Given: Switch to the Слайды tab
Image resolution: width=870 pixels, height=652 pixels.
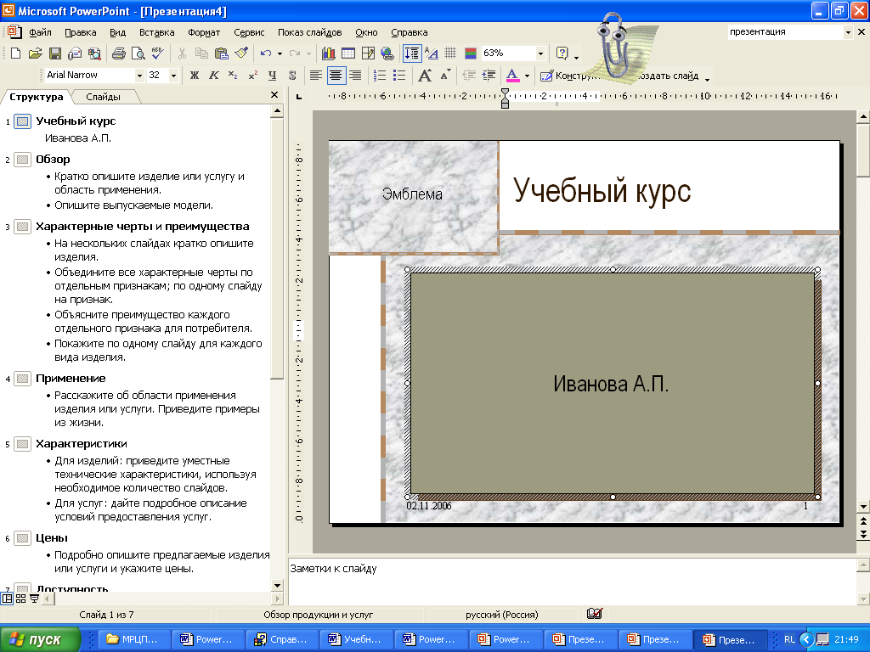Looking at the screenshot, I should (x=103, y=97).
